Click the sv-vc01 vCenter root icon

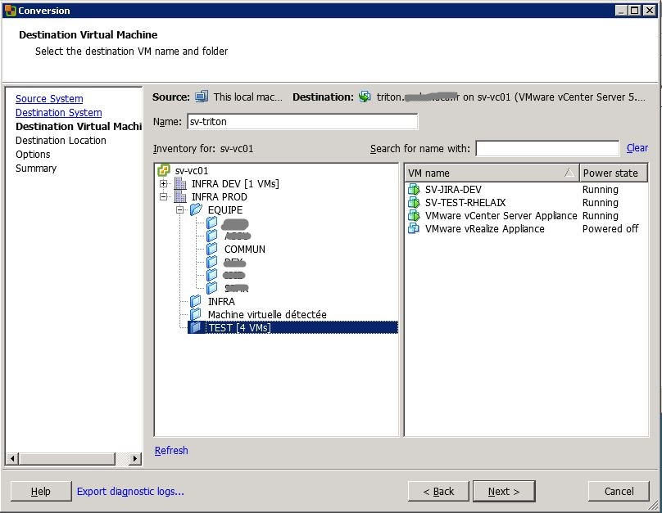[x=163, y=171]
